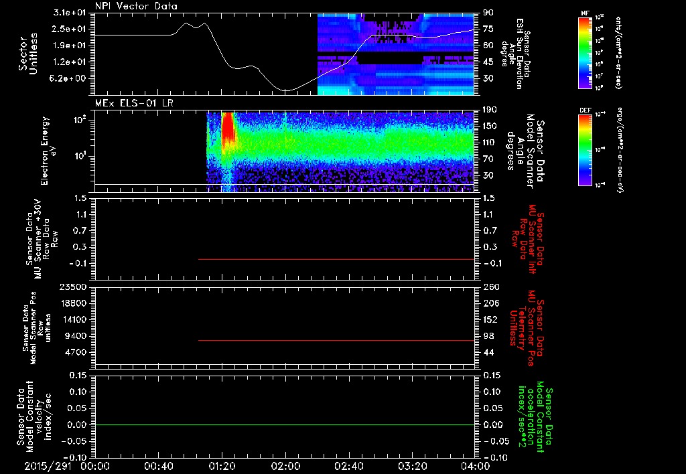Image resolution: width=686 pixels, height=474 pixels.
Task: Click the "75" elevation angle tick
Action: (488, 29)
